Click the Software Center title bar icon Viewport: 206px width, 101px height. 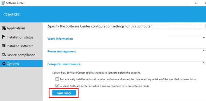3,3
